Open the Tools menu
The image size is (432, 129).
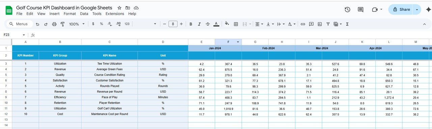(97, 14)
